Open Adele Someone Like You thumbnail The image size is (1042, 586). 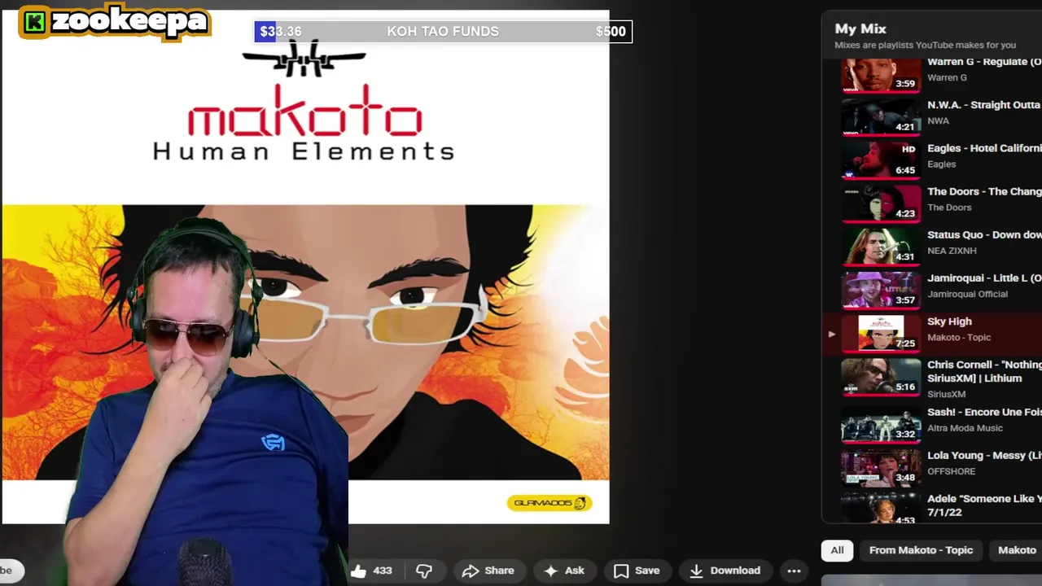coord(881,509)
